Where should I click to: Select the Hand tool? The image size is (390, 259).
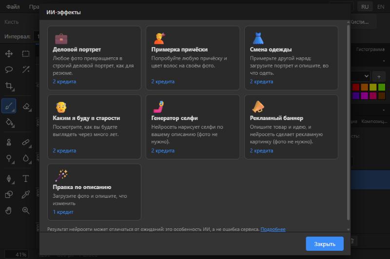9,210
